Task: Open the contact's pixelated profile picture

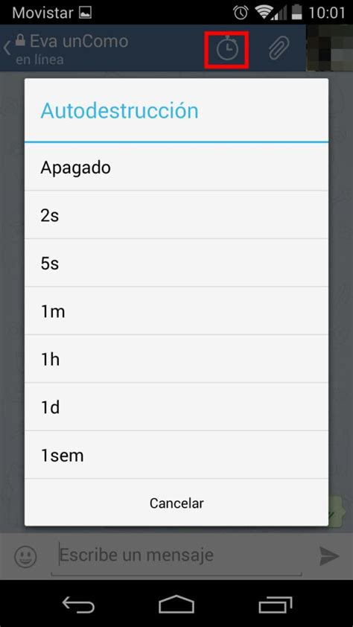Action: click(x=329, y=48)
